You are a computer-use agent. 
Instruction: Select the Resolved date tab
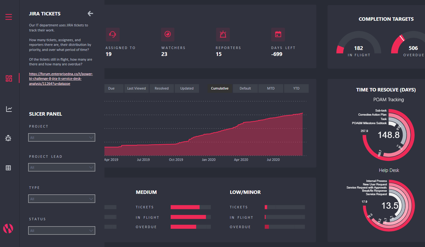click(x=161, y=89)
